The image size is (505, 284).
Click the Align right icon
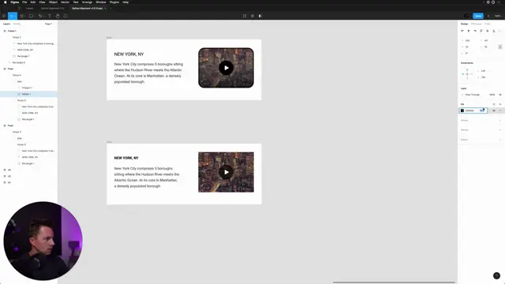(x=475, y=31)
